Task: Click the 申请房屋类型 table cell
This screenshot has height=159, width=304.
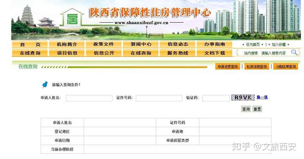Action: click(x=178, y=140)
